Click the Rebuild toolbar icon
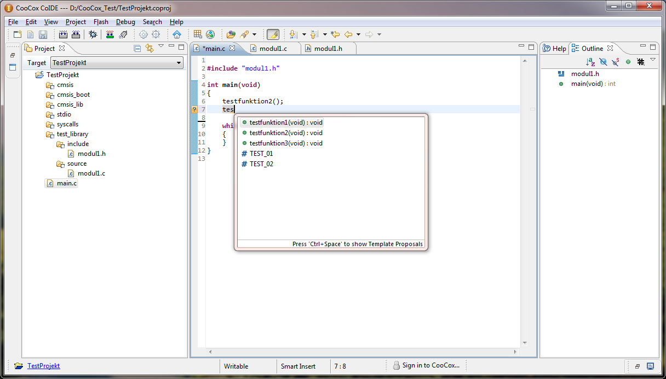This screenshot has width=666, height=379. pos(76,34)
